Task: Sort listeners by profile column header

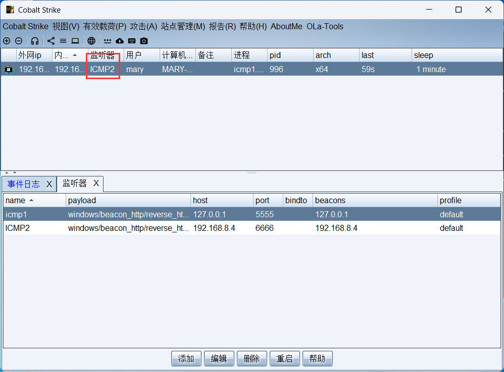Action: tap(469, 201)
